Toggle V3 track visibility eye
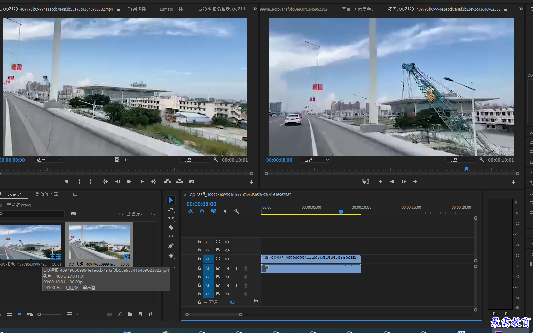This screenshot has height=333, width=533. (227, 242)
